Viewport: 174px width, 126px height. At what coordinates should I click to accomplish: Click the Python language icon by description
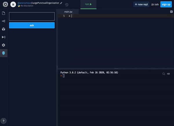[19, 6]
